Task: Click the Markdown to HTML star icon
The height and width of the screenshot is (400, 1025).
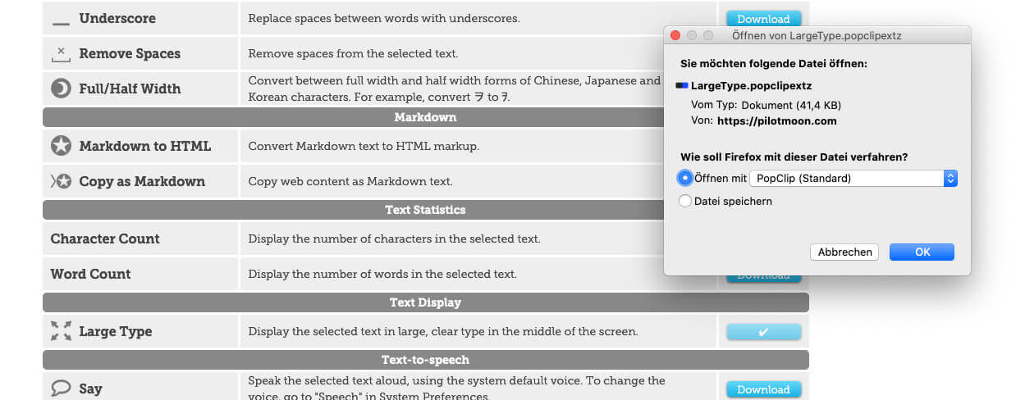Action: pos(61,146)
